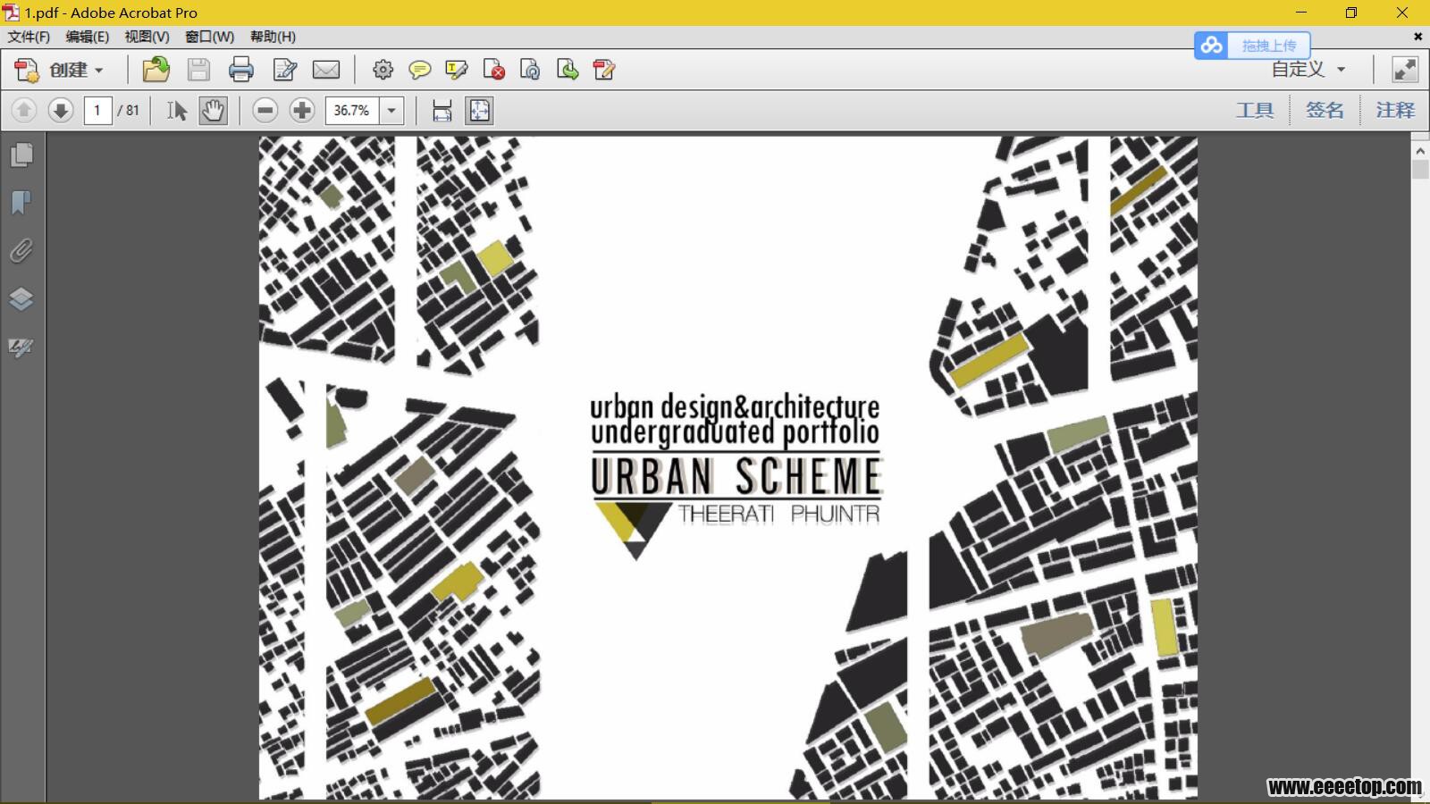Open the 注释 comment pane
1430x804 pixels.
tap(1395, 110)
